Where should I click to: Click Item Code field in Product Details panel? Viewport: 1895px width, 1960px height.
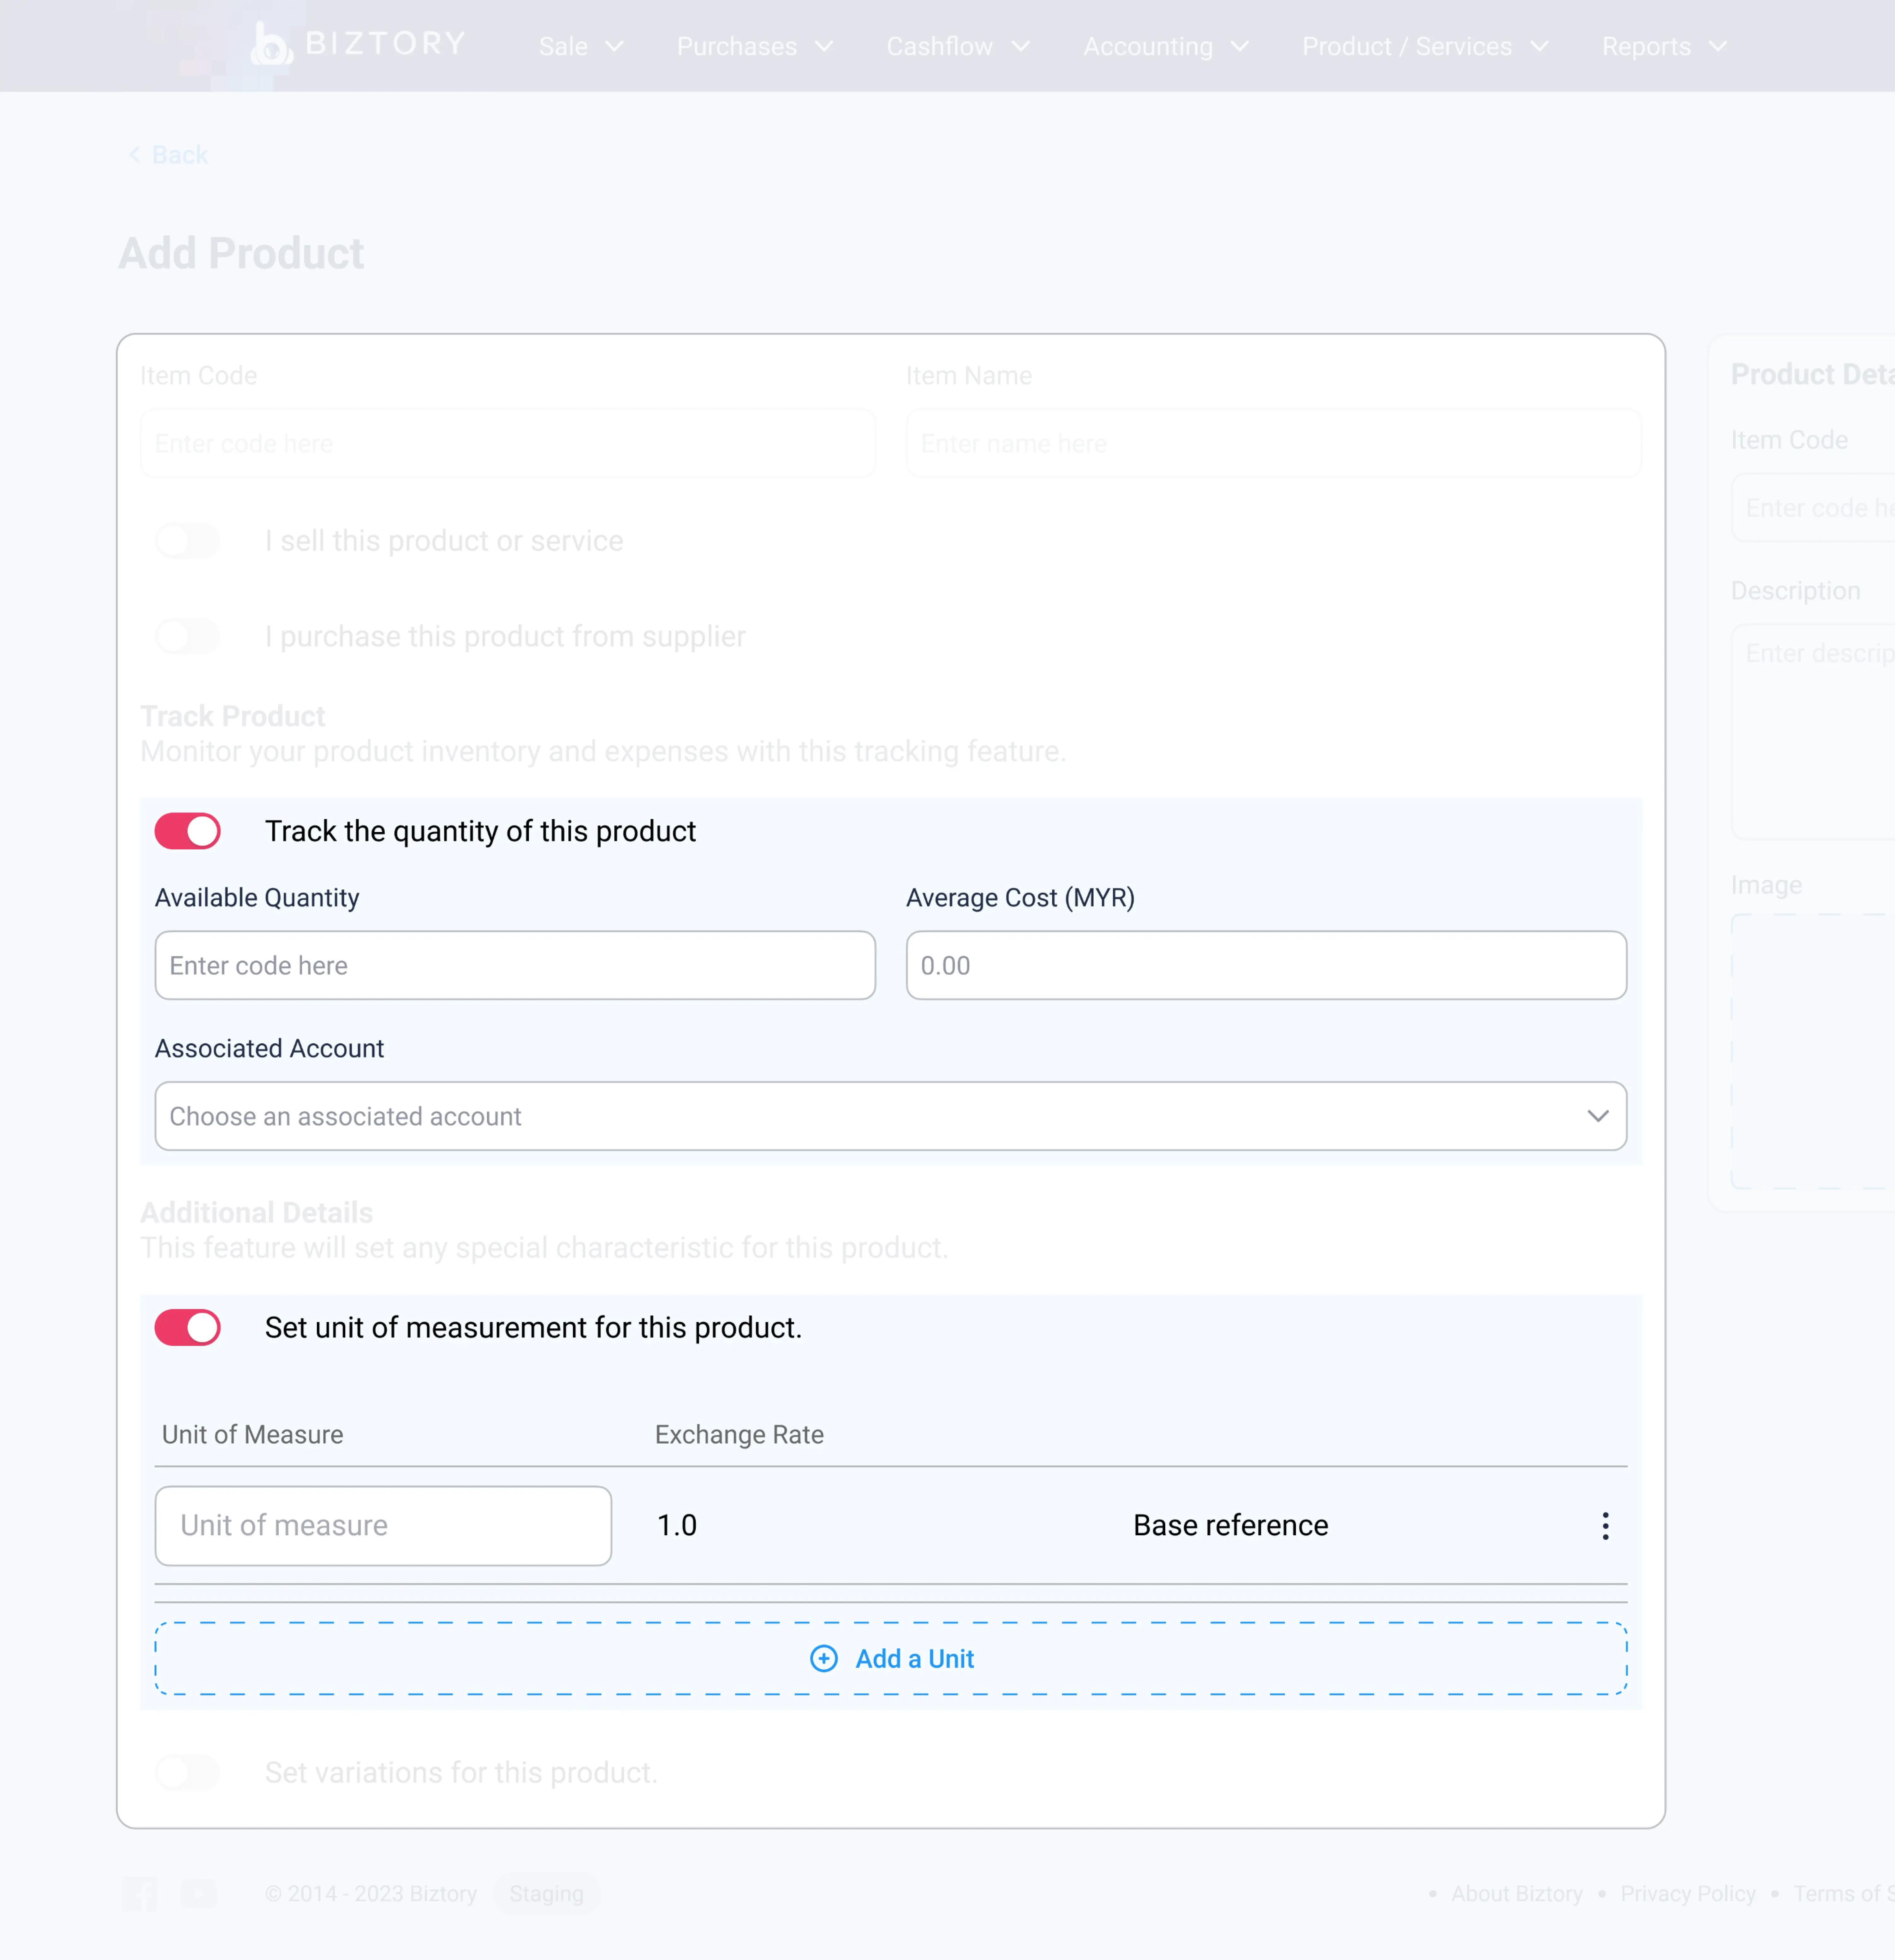1813,508
